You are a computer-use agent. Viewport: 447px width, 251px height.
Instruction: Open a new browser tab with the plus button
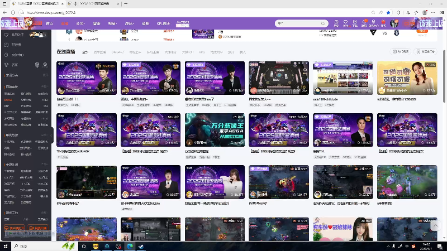pyautogui.click(x=126, y=4)
